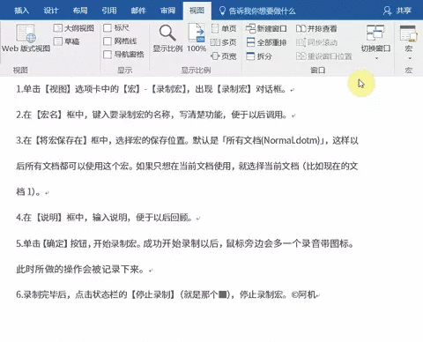Viewport: 423px width, 342px height.
Task: Open a New Window (新建窗口)
Action: [x=266, y=28]
